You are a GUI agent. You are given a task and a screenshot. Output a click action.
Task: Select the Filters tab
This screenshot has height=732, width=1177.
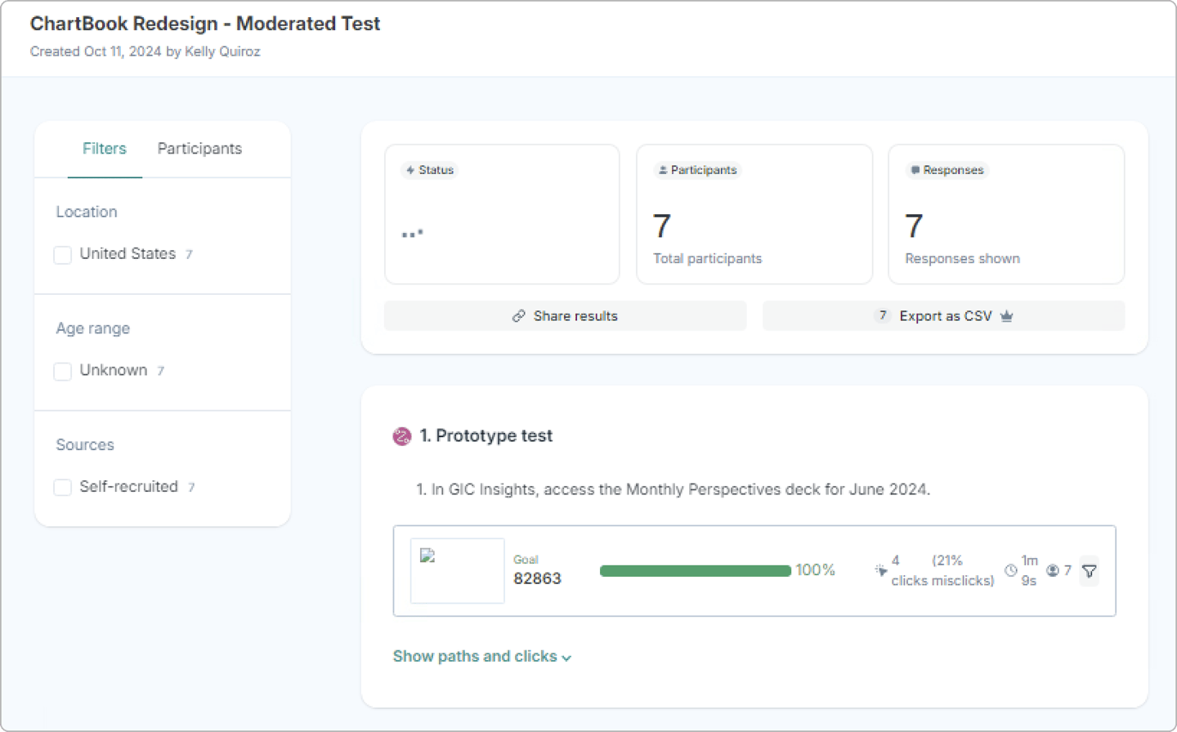(x=105, y=149)
